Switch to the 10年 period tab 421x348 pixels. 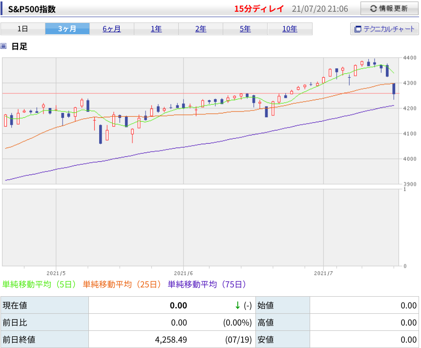290,29
